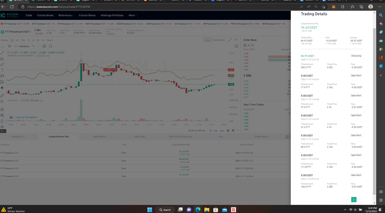Open chart properties gear at bottom
The width and height of the screenshot is (385, 213).
[228, 131]
